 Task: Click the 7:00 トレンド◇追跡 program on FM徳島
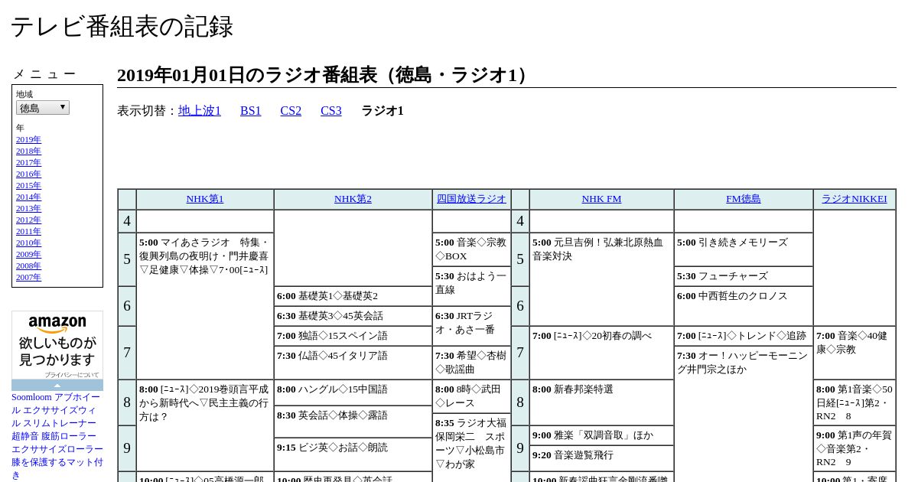[744, 336]
